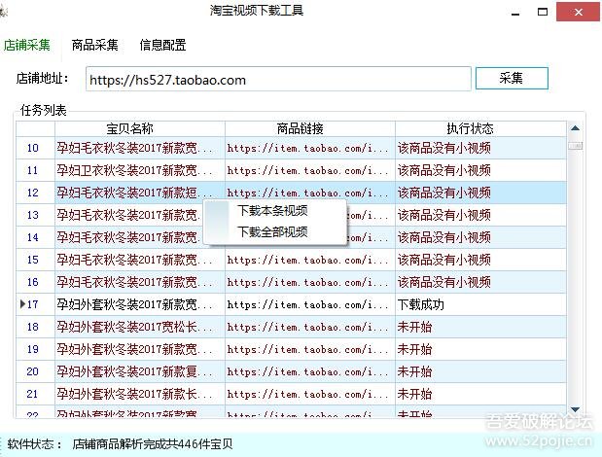Select row number 15 header
The image size is (602, 457).
pyautogui.click(x=35, y=260)
